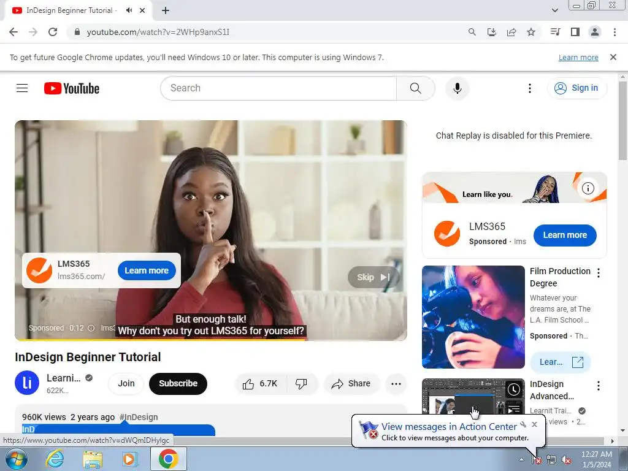Click the Join button
Viewport: 628px width, 471px height.
(126, 384)
